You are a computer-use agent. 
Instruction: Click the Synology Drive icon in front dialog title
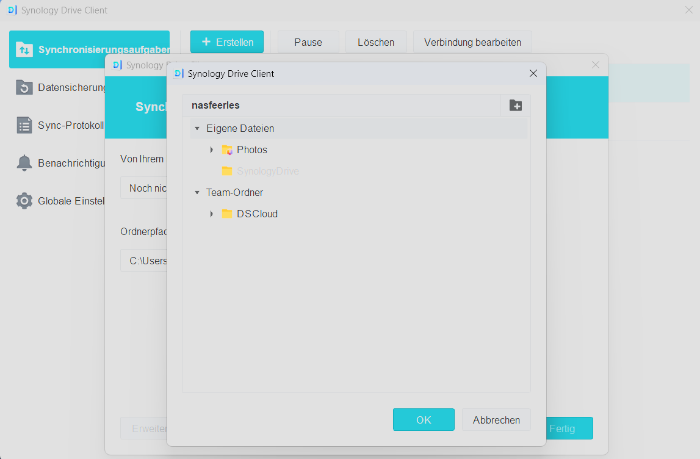pyautogui.click(x=179, y=74)
